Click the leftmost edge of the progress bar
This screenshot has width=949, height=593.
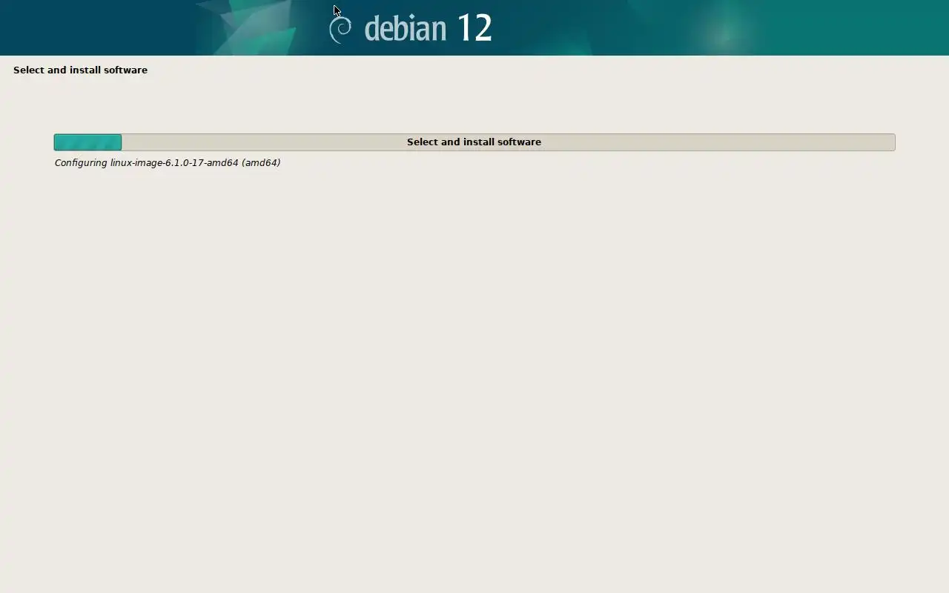[x=55, y=142]
